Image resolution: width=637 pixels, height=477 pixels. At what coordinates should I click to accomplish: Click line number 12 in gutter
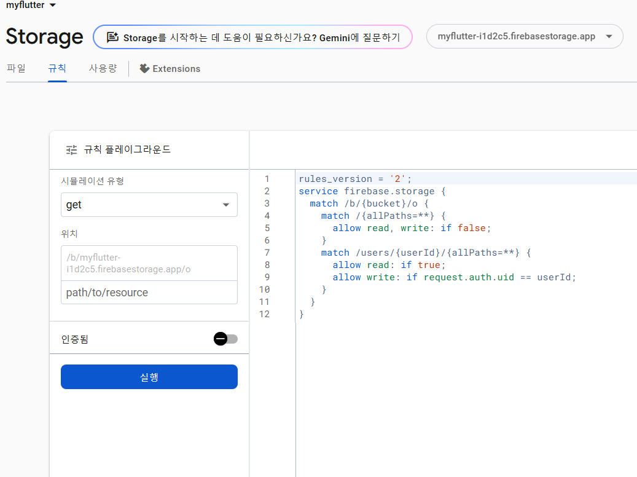[x=265, y=314]
